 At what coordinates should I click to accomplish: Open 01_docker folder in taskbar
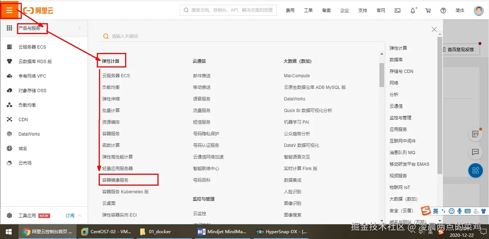click(164, 231)
